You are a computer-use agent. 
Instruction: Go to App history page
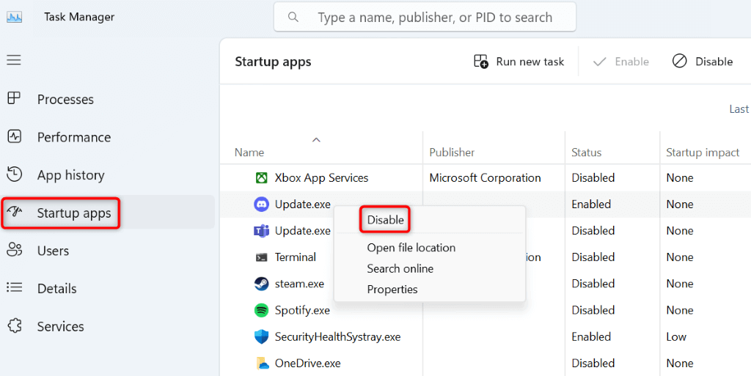click(70, 175)
